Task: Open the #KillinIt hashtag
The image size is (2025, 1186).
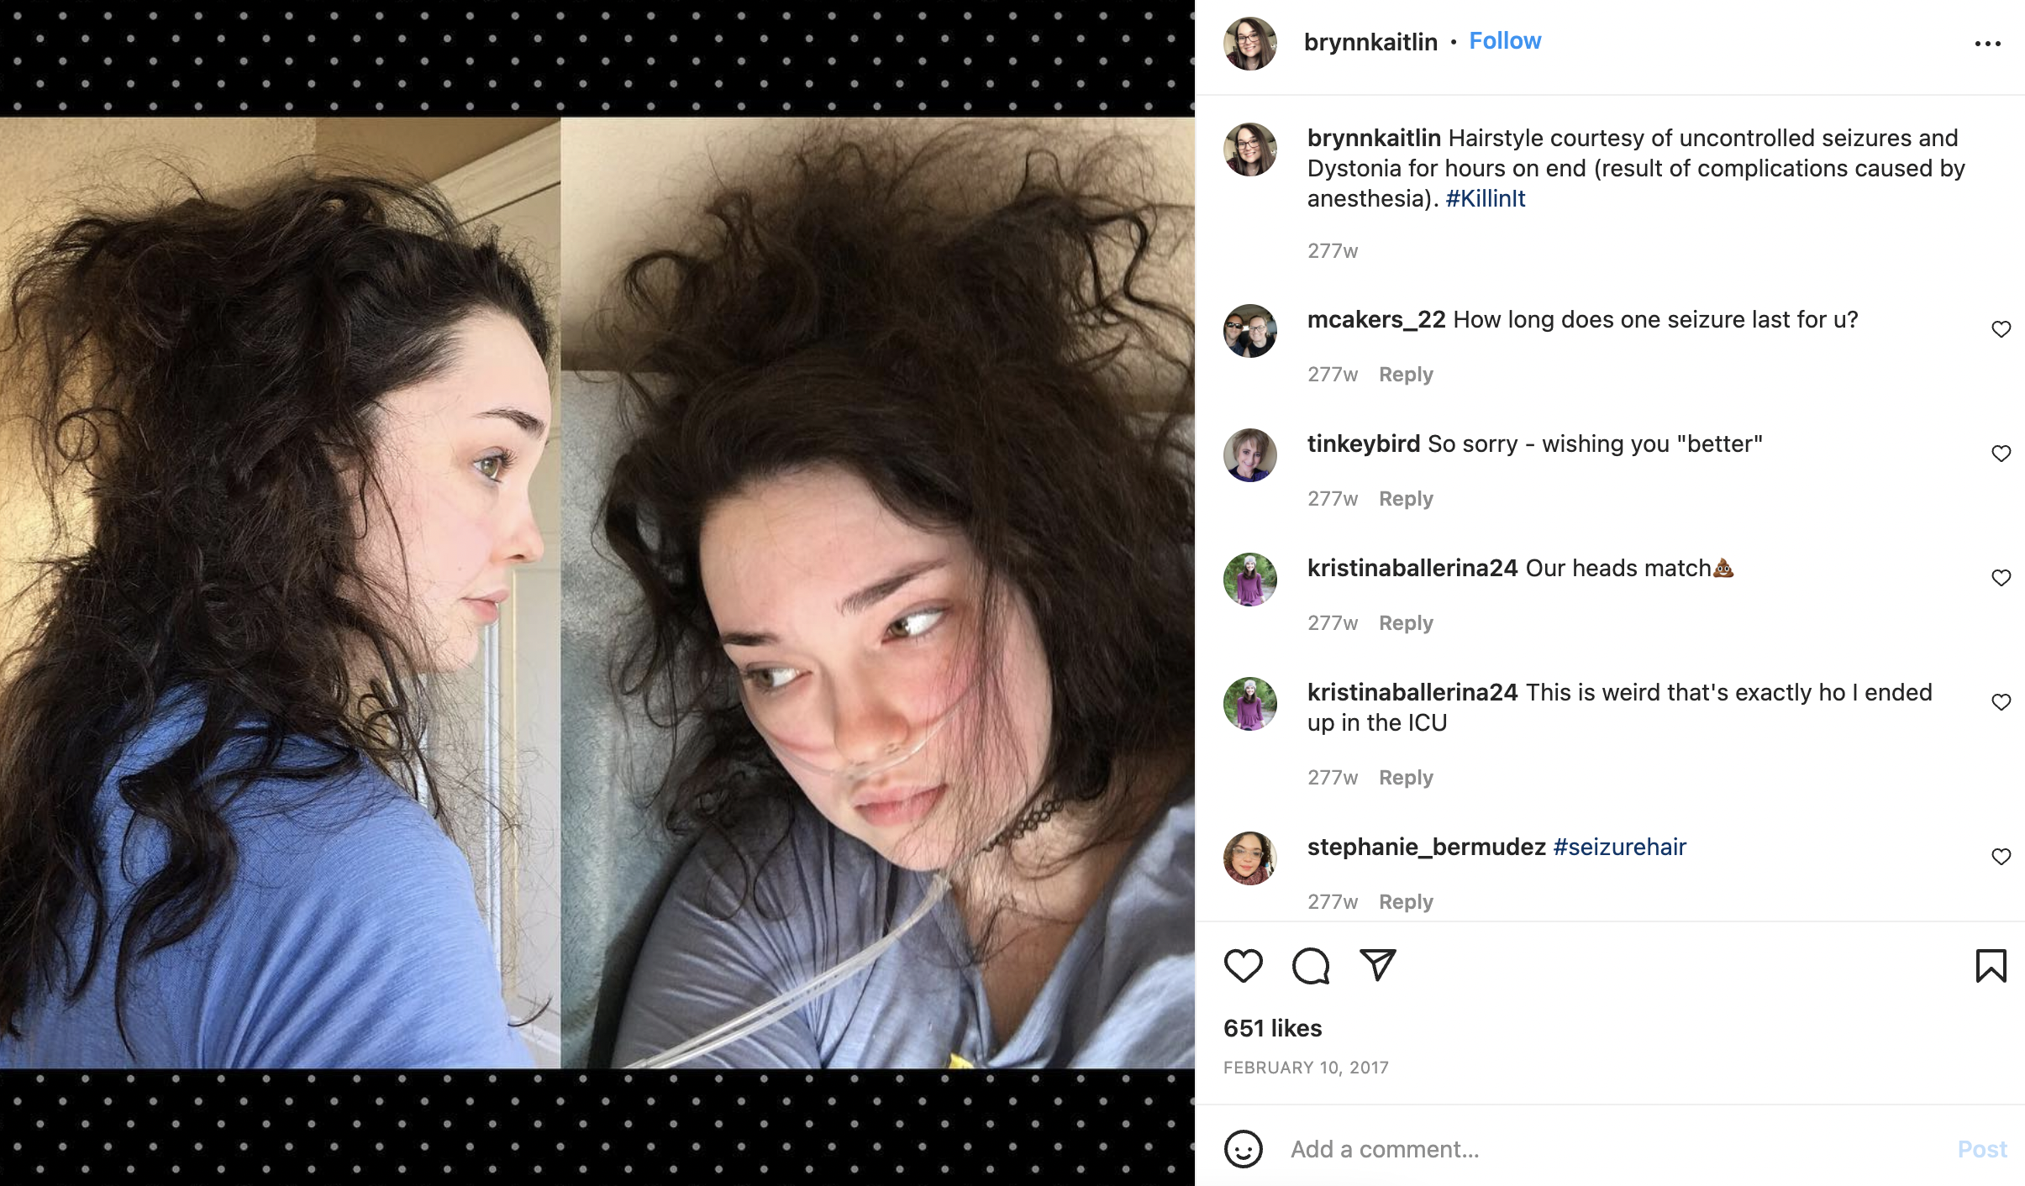Action: [1485, 198]
